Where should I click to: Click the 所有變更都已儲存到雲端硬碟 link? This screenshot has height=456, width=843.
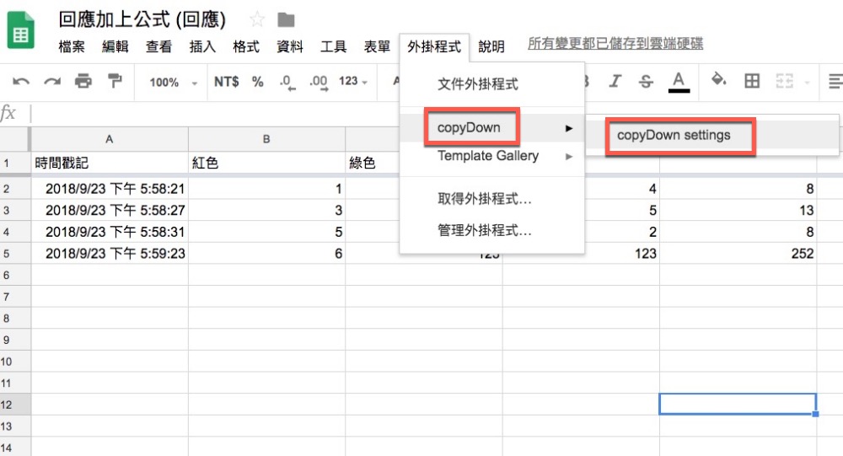(x=615, y=44)
